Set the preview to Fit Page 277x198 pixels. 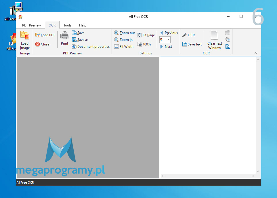[x=146, y=35]
